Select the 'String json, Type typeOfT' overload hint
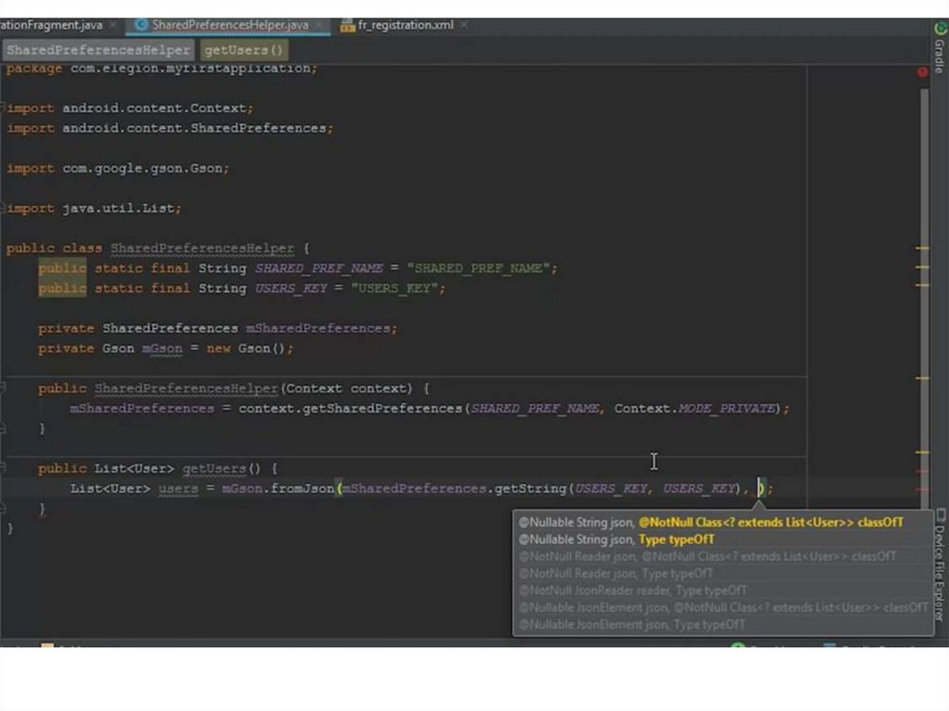 point(616,540)
